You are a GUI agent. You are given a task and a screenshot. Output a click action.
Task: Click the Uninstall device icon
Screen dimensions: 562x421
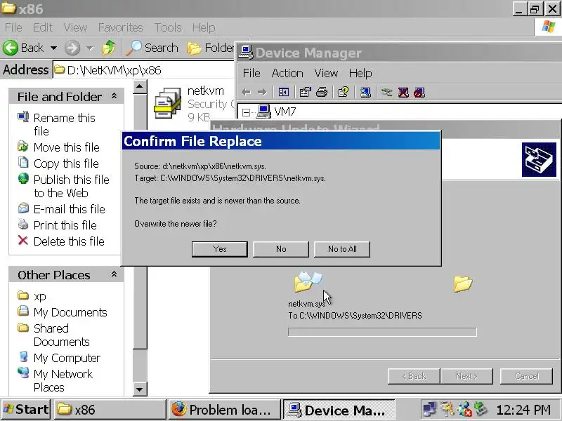[x=403, y=93]
